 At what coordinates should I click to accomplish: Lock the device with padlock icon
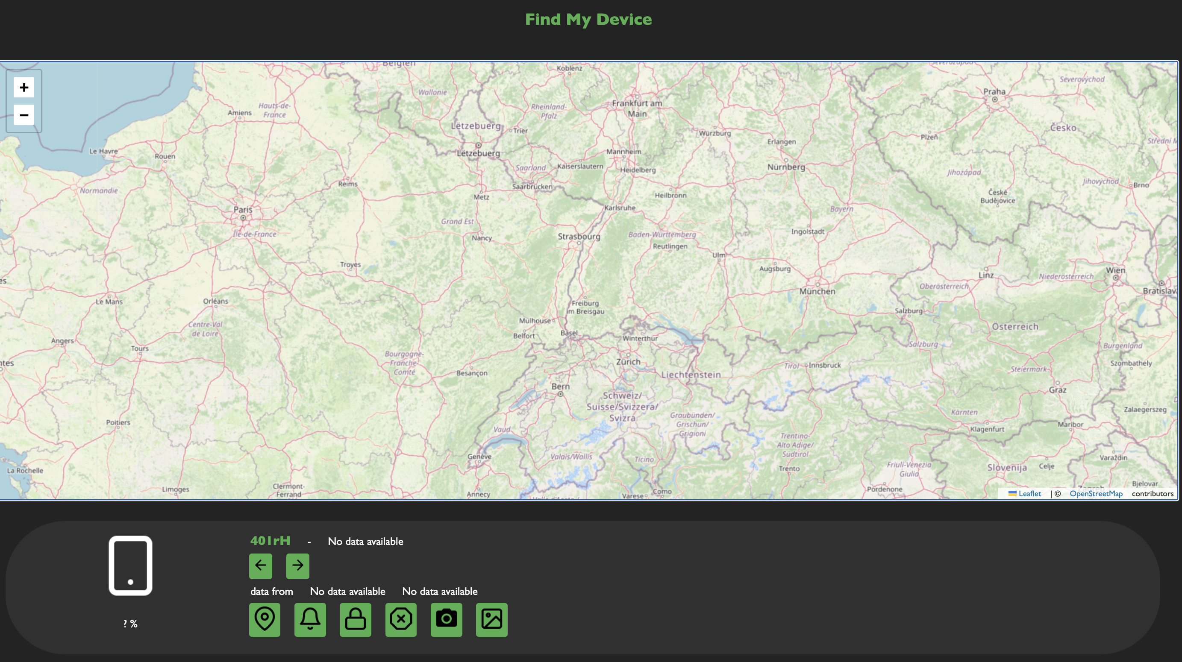click(x=355, y=619)
